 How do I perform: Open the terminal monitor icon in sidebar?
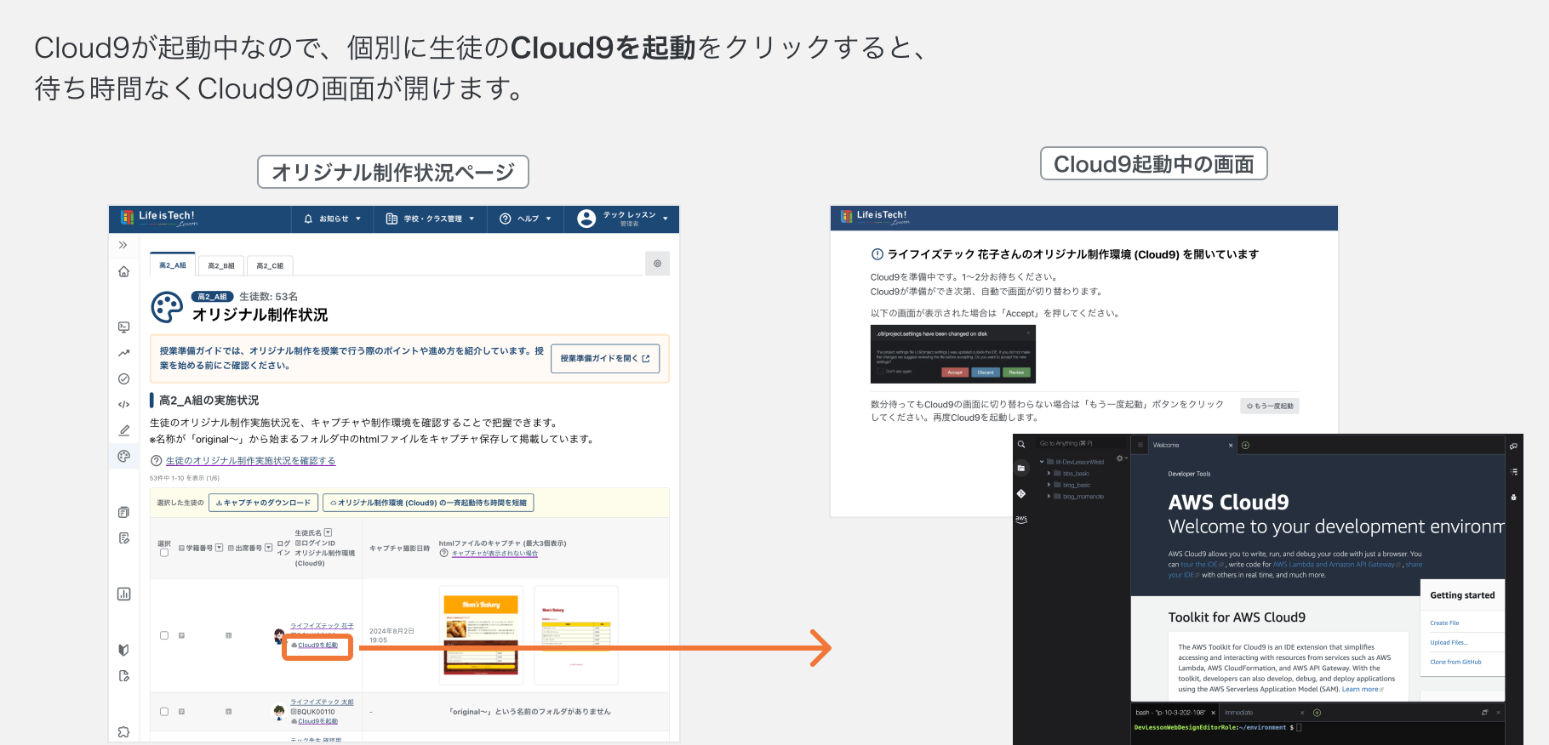click(123, 327)
